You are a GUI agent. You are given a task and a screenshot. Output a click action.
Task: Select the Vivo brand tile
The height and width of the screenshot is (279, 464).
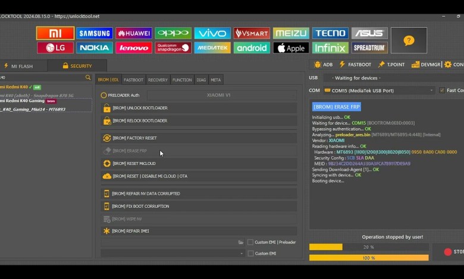(212, 33)
